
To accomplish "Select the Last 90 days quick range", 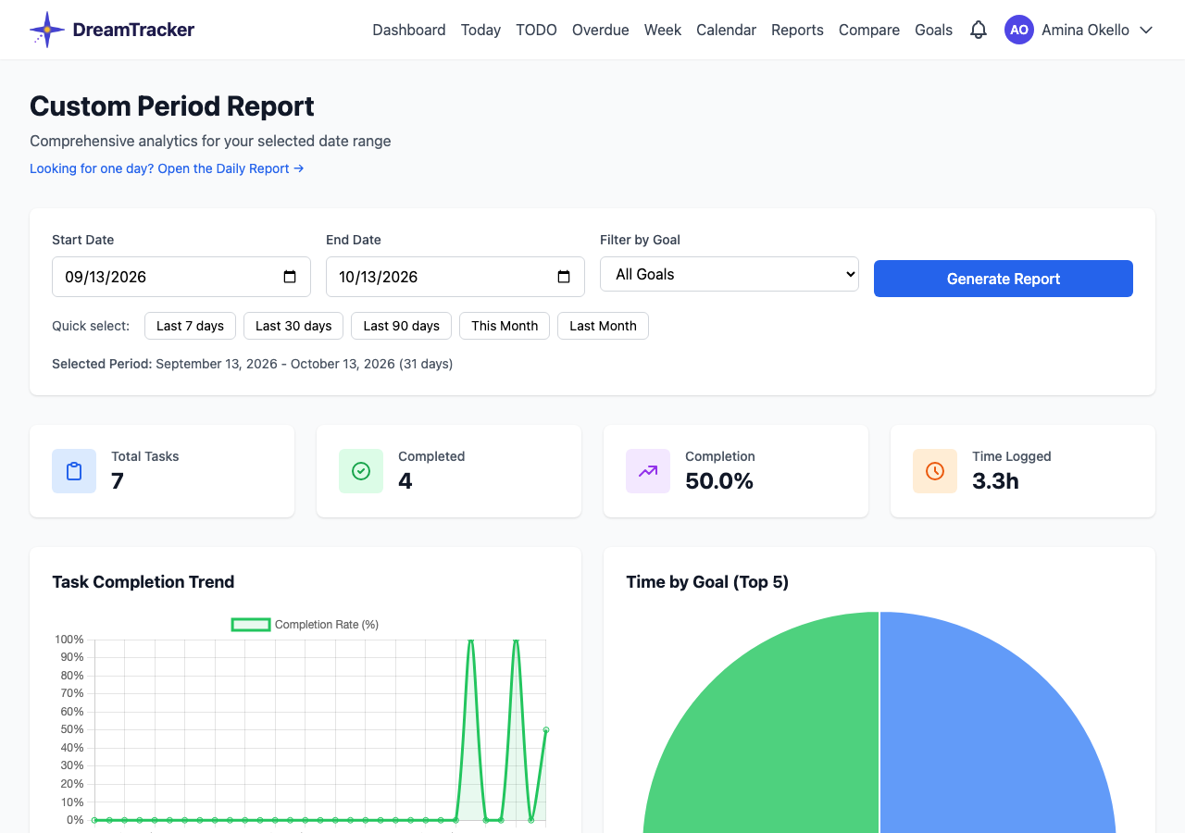I will (x=401, y=326).
